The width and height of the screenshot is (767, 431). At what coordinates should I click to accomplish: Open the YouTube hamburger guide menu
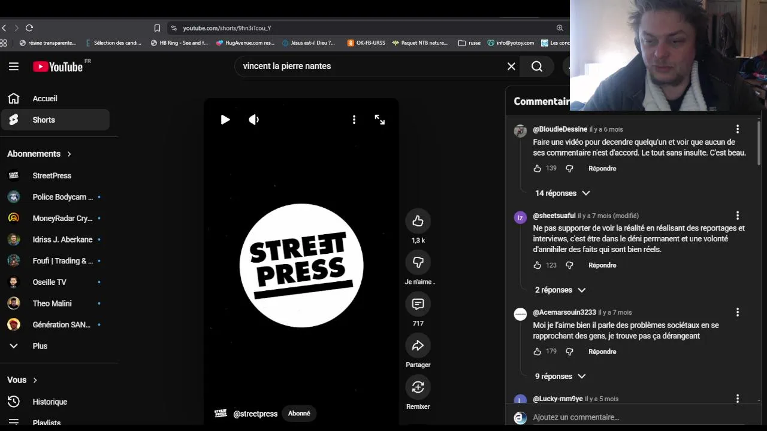[x=13, y=66]
